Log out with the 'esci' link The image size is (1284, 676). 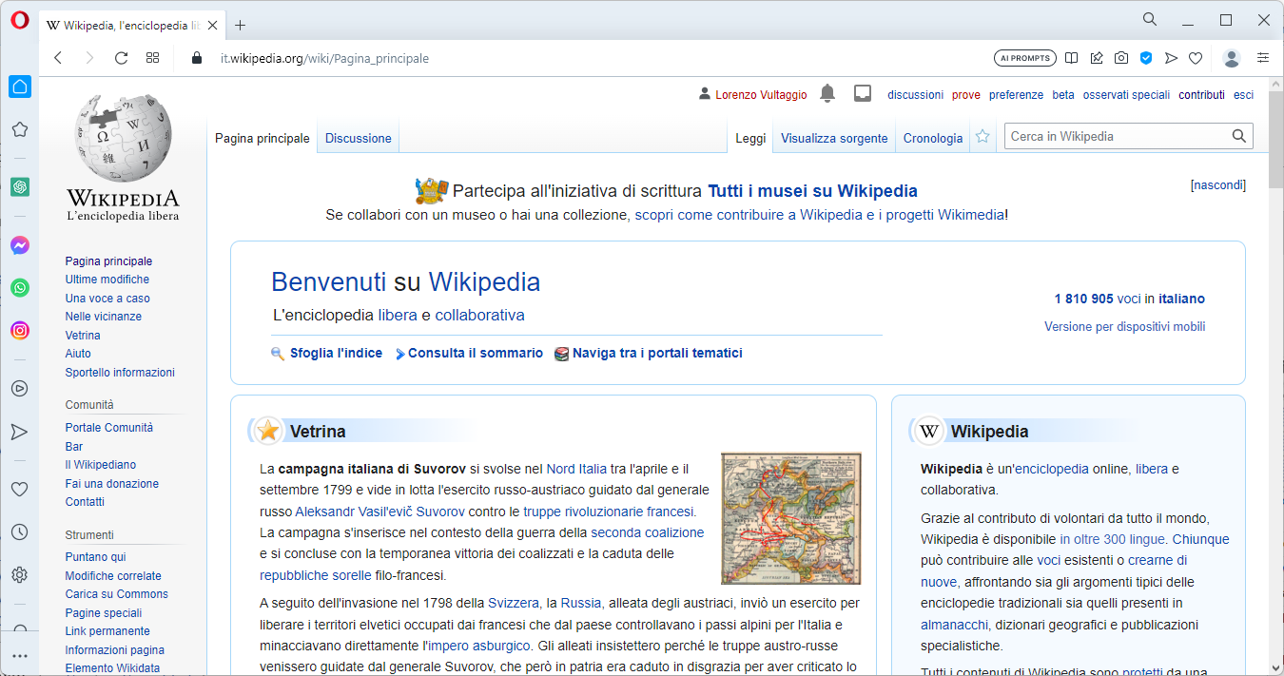tap(1243, 94)
